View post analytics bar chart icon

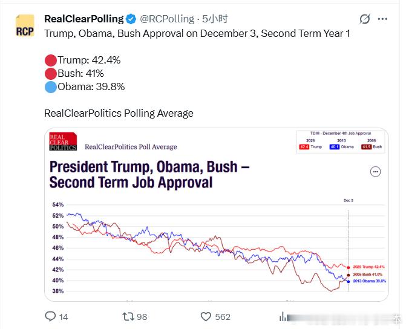(x=283, y=316)
